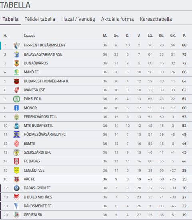
Task: Click the Balassagyarmati VSE club logo
Action: point(16,54)
